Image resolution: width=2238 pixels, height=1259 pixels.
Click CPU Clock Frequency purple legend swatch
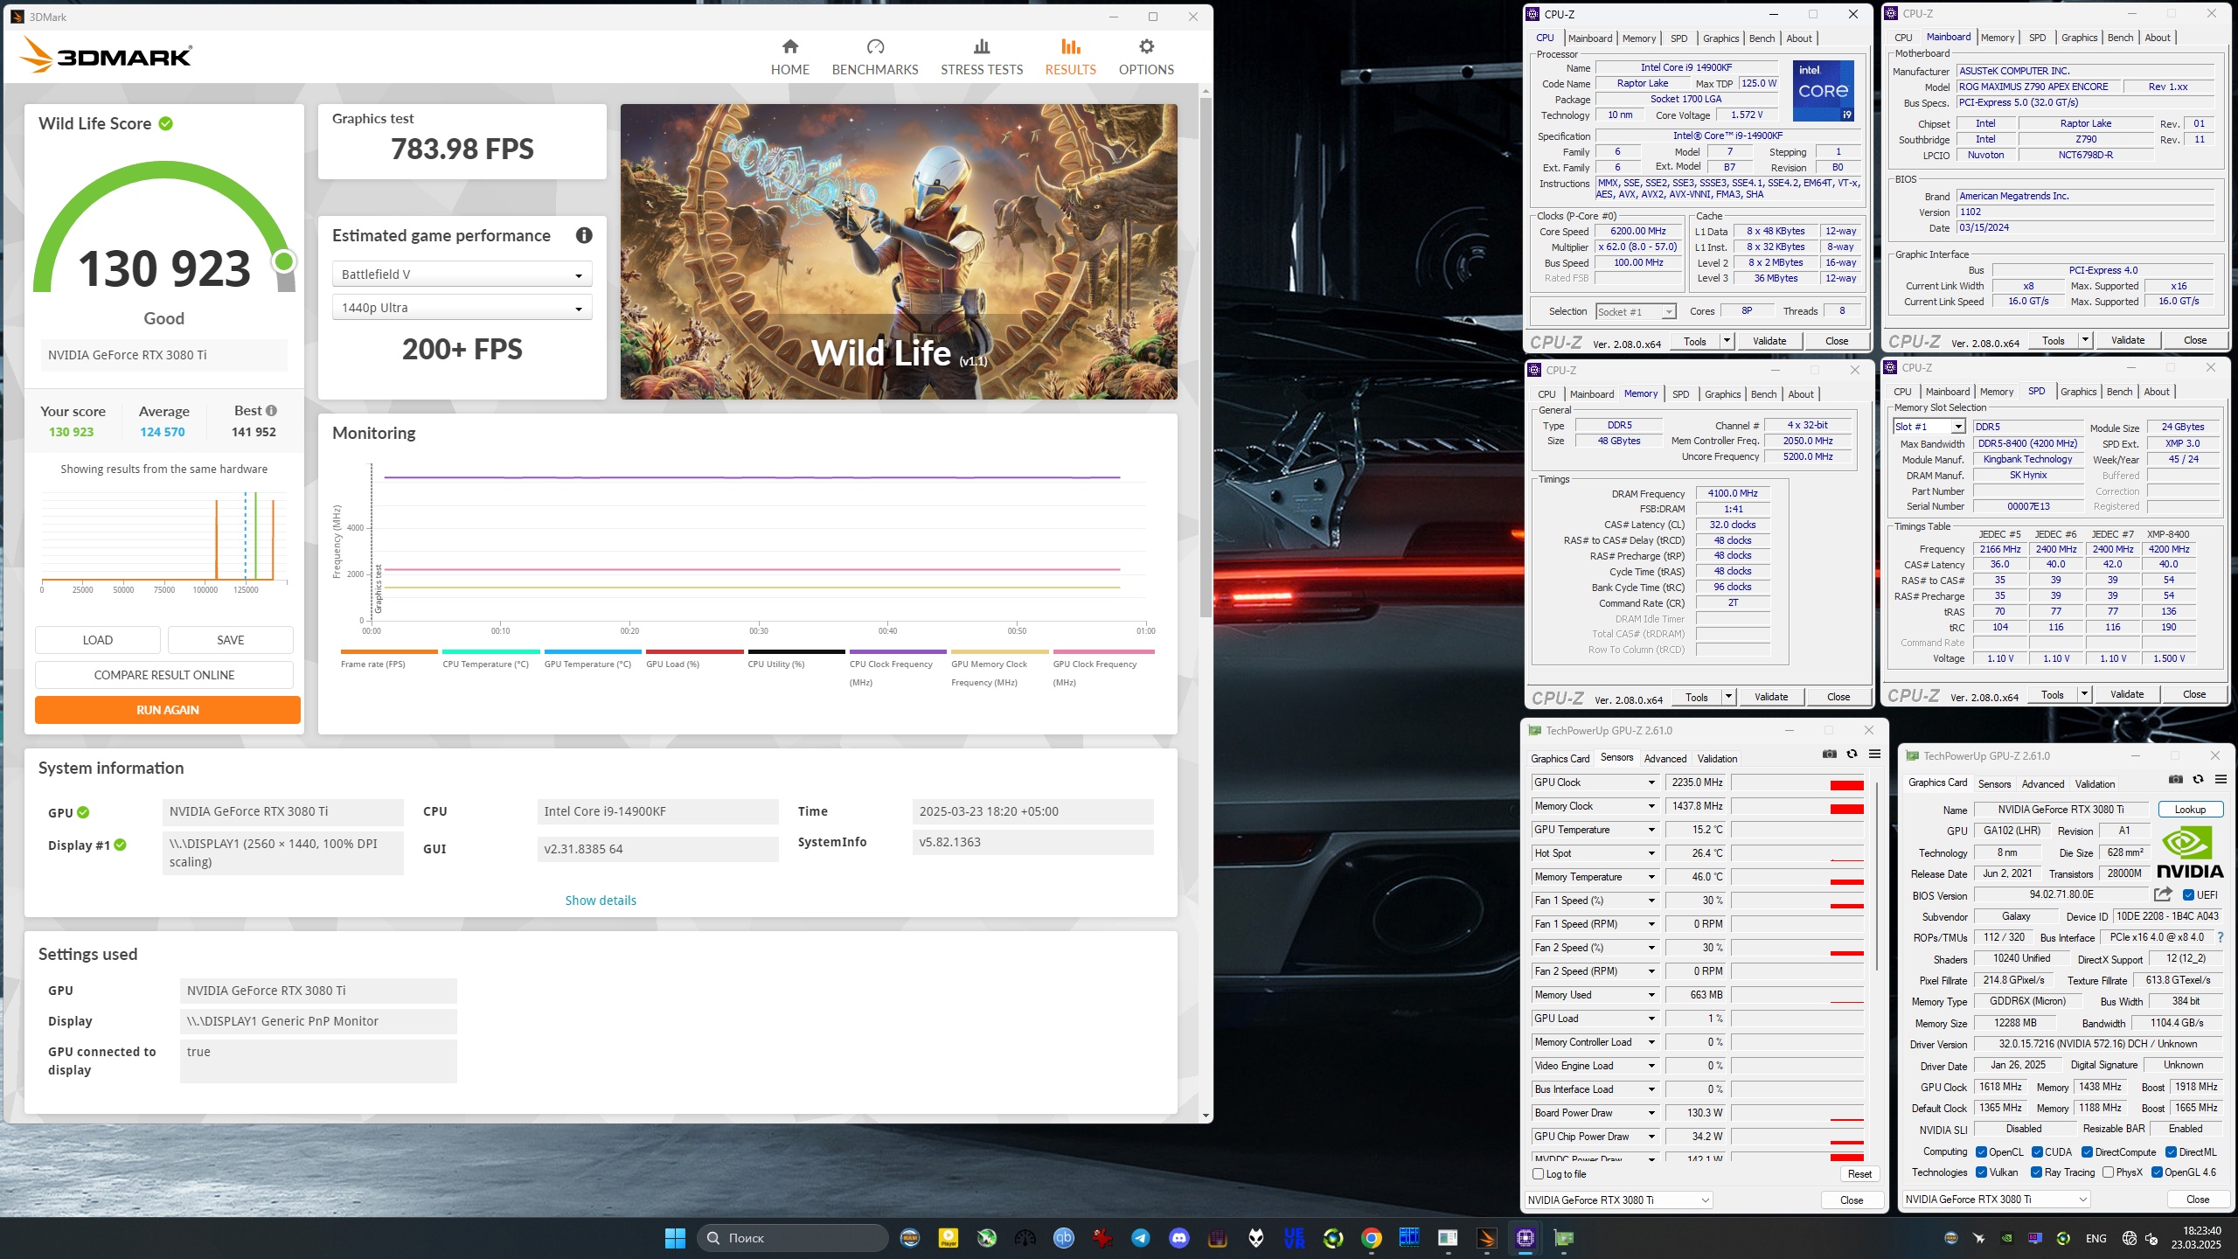tap(898, 651)
